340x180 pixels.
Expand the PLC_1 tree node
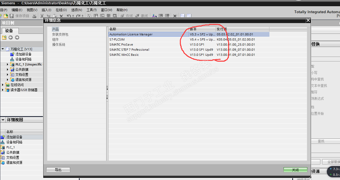[x=8, y=64]
